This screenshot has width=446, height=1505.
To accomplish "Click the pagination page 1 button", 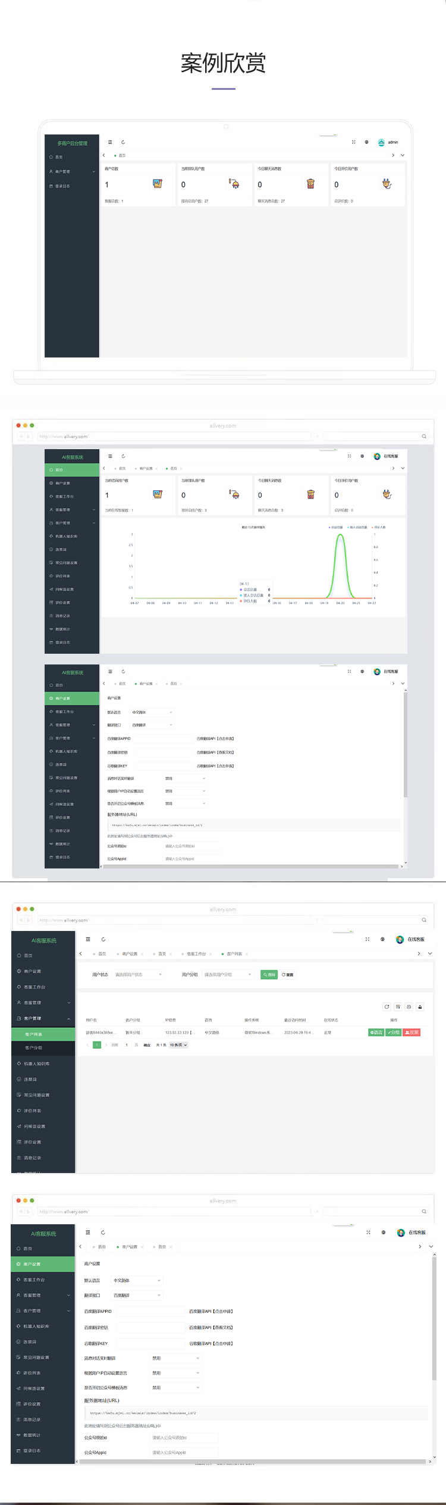I will 96,1045.
